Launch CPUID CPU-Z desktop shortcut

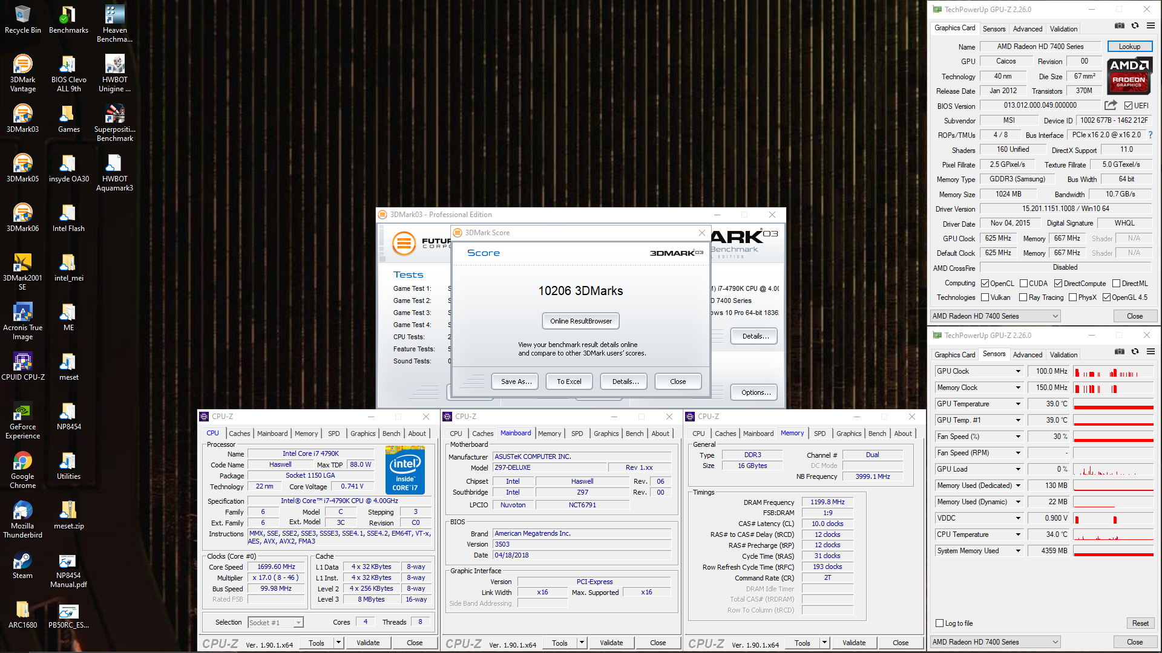pyautogui.click(x=22, y=366)
